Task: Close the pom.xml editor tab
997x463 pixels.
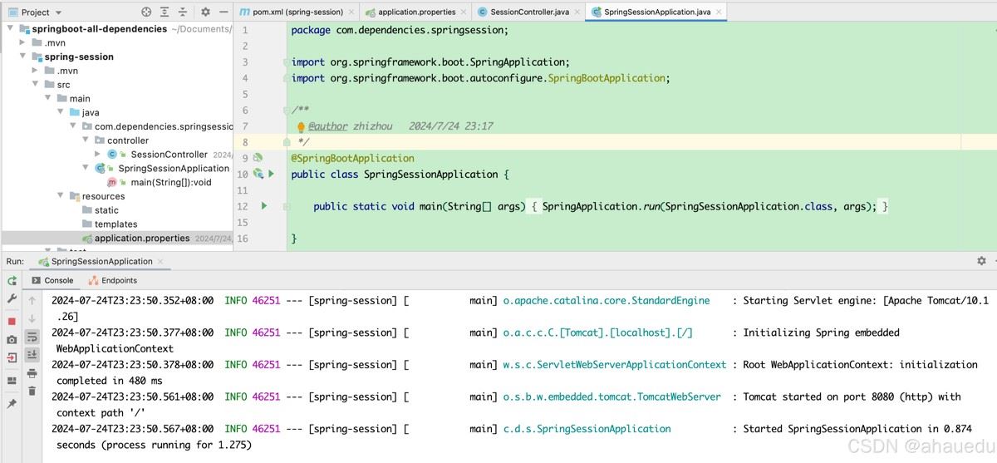Action: click(351, 12)
